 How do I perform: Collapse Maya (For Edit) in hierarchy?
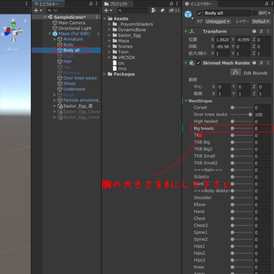pos(50,34)
